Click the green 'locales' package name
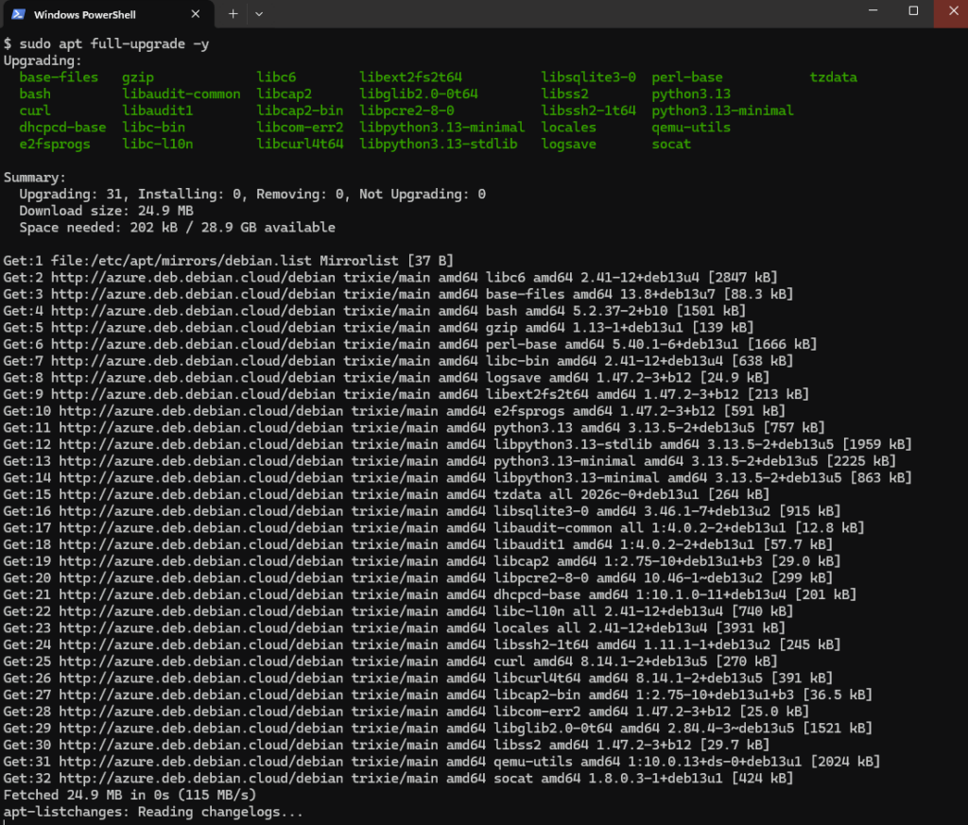This screenshot has width=968, height=825. (x=568, y=128)
